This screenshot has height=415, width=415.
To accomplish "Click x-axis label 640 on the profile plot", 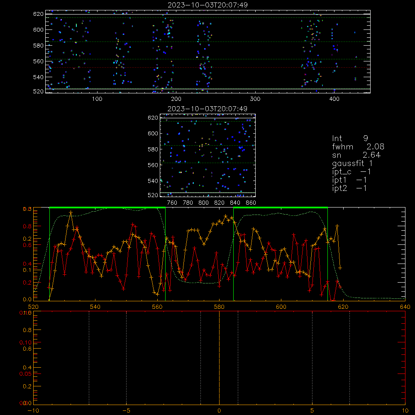I will coord(405,307).
